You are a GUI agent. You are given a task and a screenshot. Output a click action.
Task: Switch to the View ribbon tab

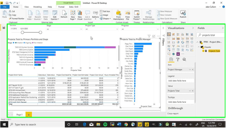click(x=27, y=7)
